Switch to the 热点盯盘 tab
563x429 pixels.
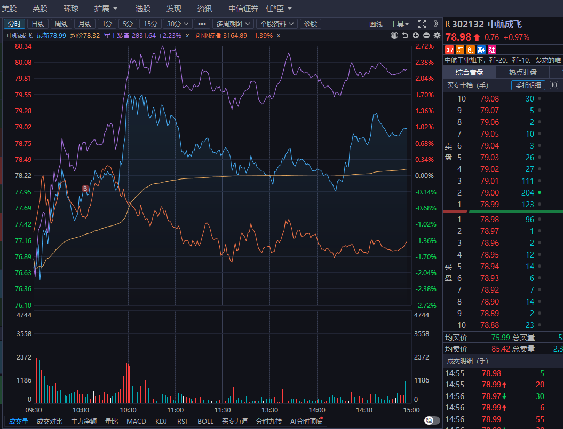tap(522, 72)
